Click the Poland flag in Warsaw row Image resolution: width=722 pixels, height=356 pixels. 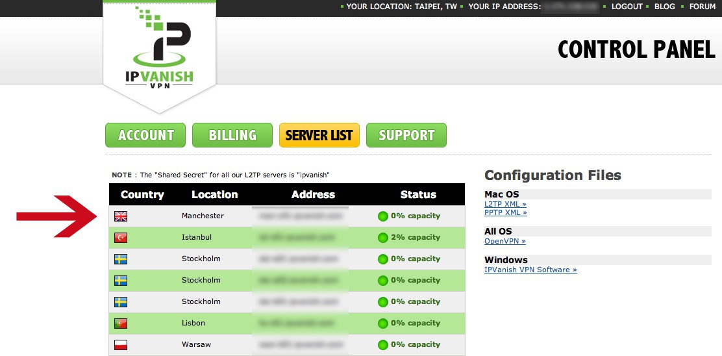click(x=121, y=344)
